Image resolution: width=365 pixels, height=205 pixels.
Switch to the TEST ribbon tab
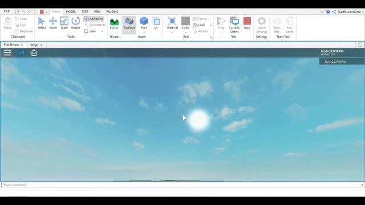[x=85, y=11]
